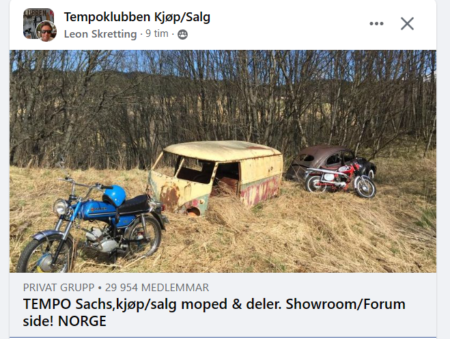Click the word NORGE in the title
The height and width of the screenshot is (339, 450).
pyautogui.click(x=82, y=321)
